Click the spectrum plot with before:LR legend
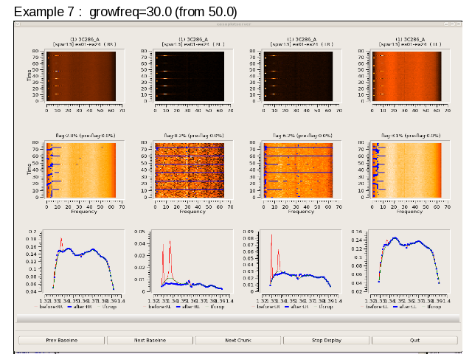The image size is (472, 354). point(301,261)
